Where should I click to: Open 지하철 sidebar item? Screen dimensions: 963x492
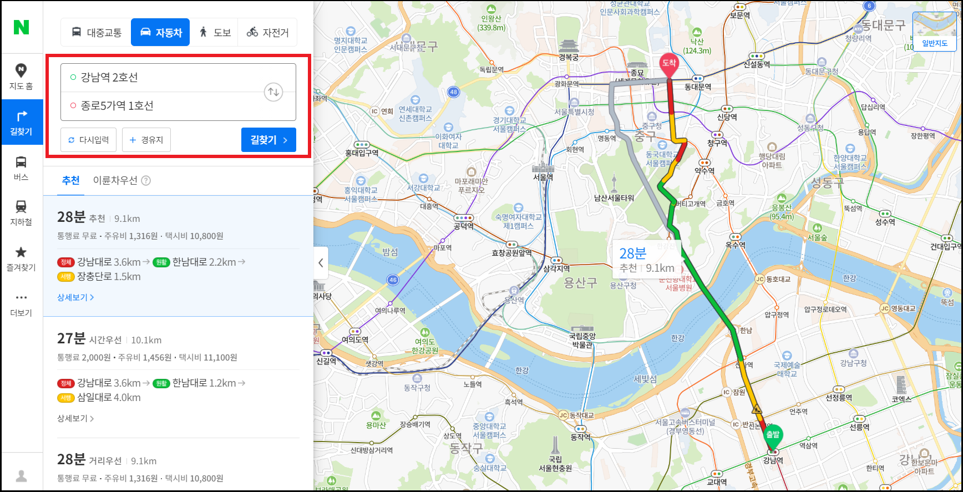tap(21, 213)
